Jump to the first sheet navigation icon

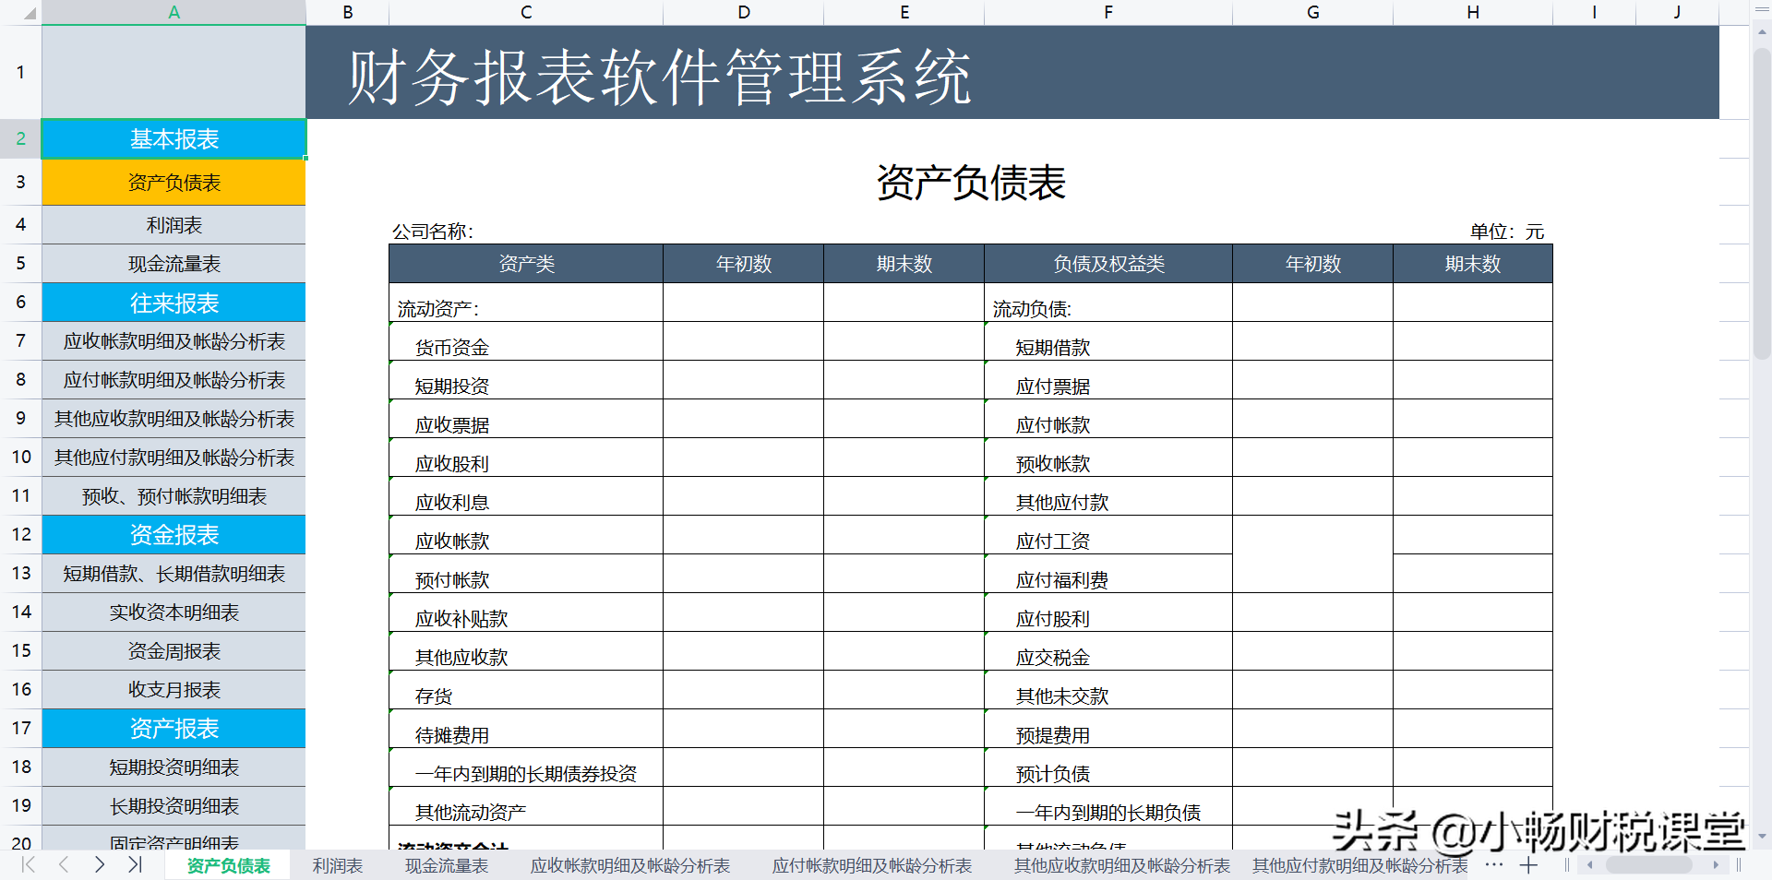click(x=27, y=865)
